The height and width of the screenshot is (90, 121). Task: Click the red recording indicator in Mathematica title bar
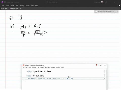(x=97, y=65)
